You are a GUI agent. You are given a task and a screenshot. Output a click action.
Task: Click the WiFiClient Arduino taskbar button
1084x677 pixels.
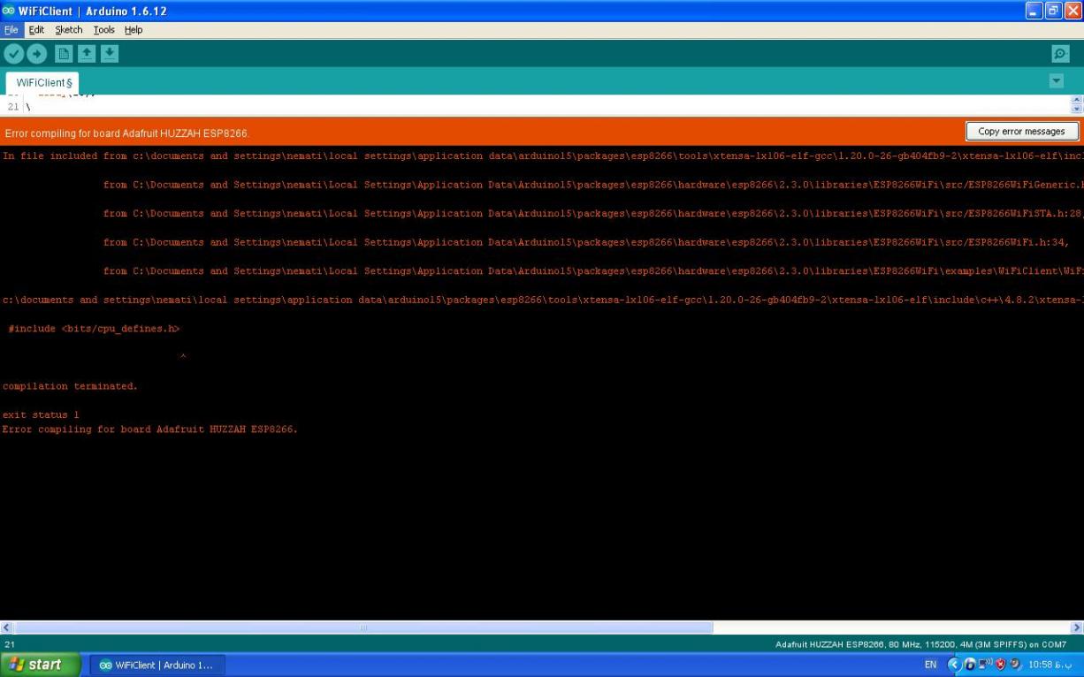tap(157, 665)
